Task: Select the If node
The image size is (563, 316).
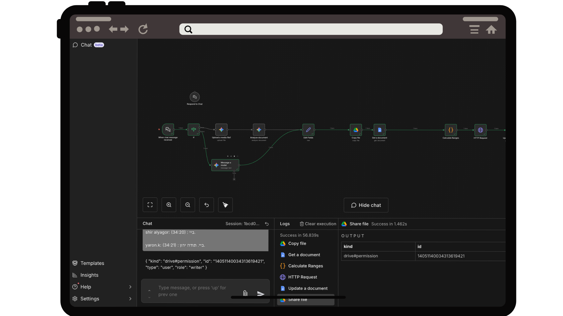Action: point(194,129)
